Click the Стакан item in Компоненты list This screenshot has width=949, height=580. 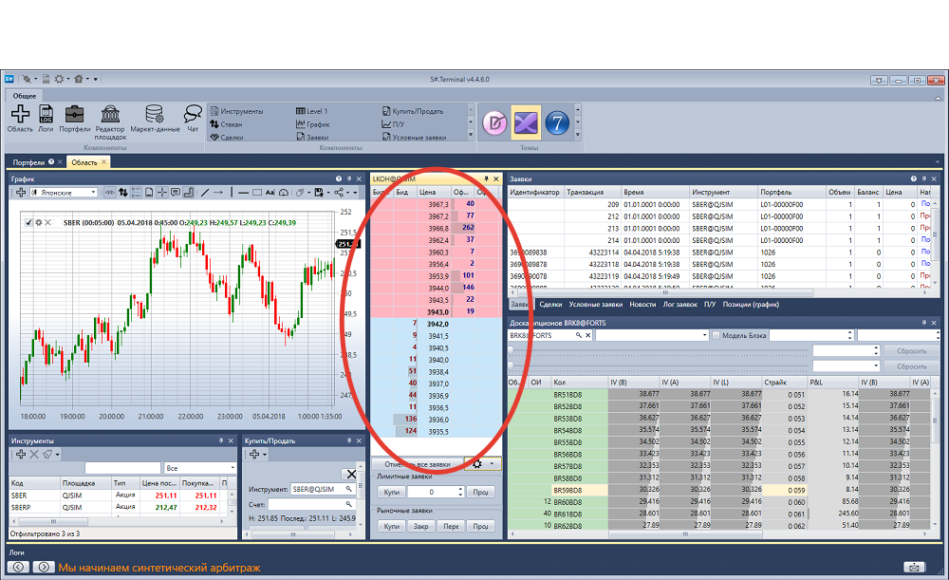pos(227,124)
